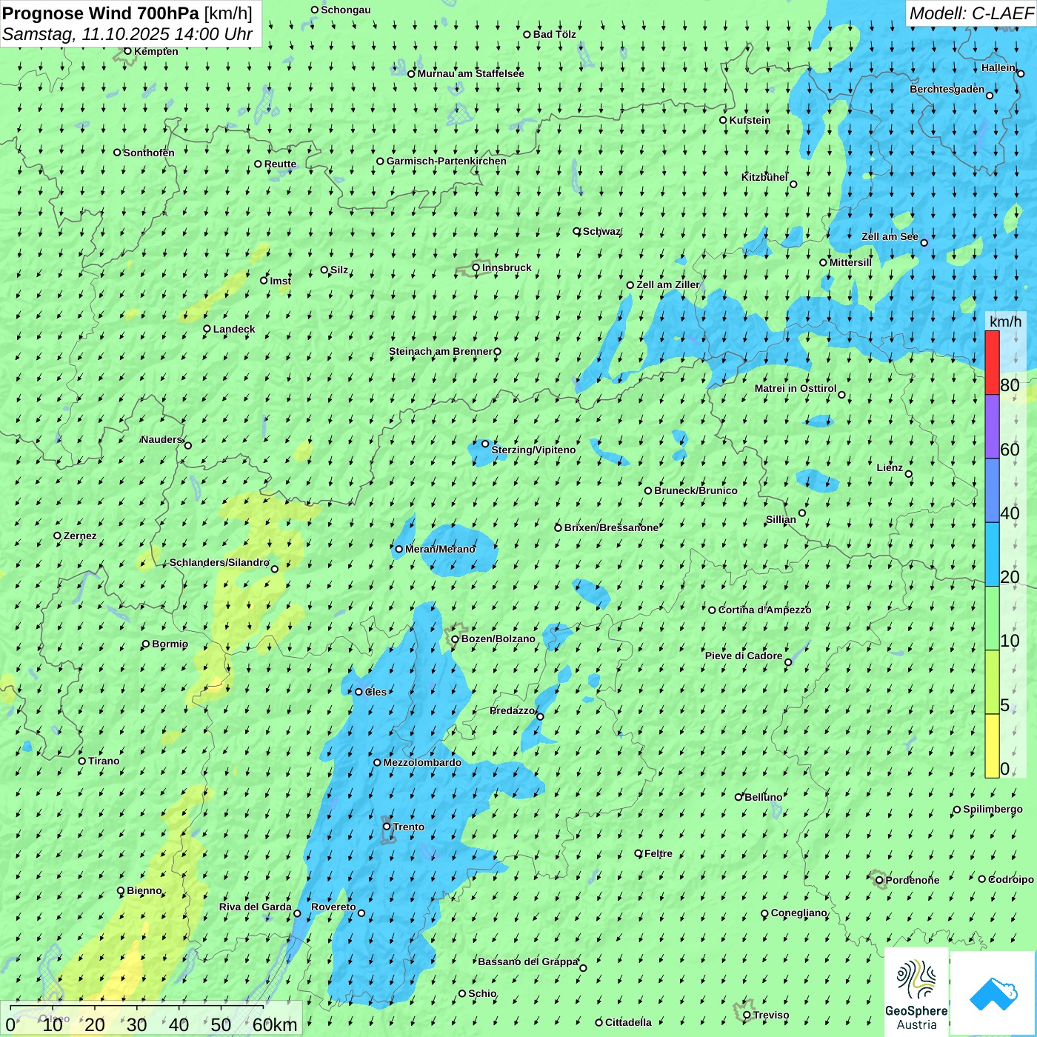This screenshot has height=1037, width=1037.
Task: Click the Kufstein location marker
Action: point(724,120)
